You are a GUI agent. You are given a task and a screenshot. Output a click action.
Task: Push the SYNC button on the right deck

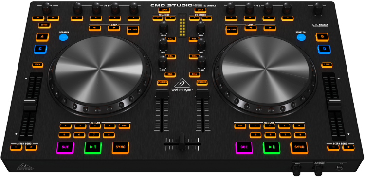click(x=299, y=147)
